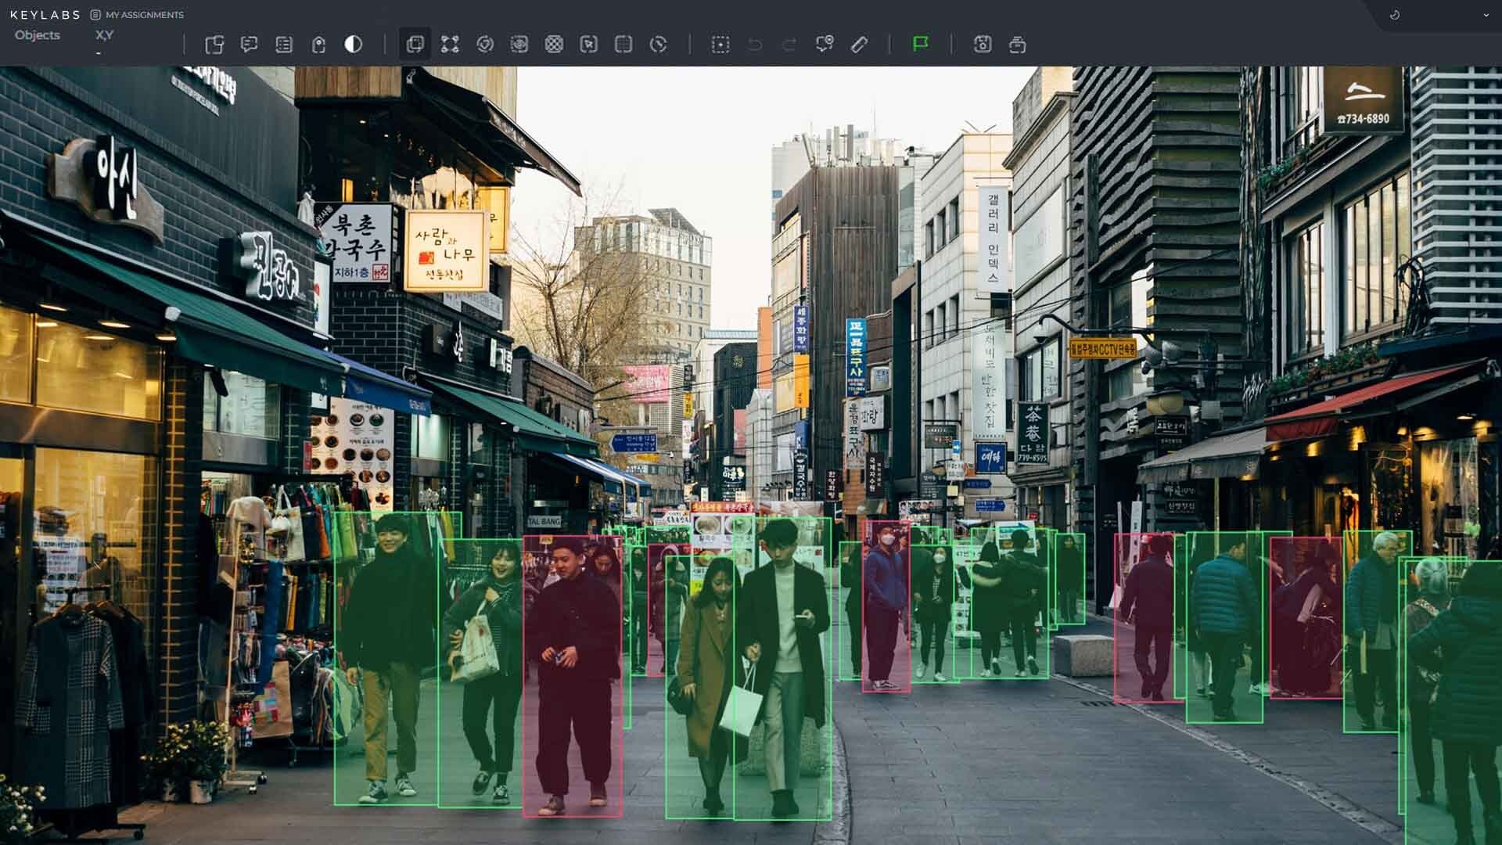
Task: Select the red box around the masked man
Action: [x=886, y=606]
